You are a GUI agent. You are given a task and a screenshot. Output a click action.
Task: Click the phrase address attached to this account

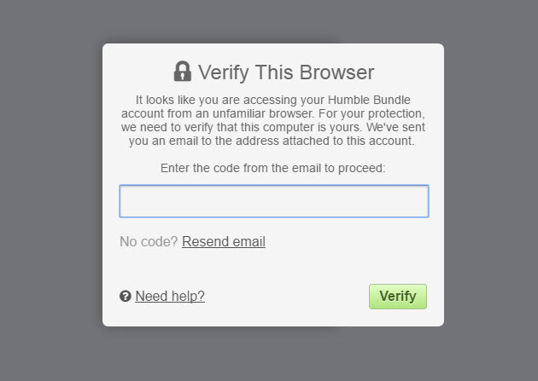325,141
